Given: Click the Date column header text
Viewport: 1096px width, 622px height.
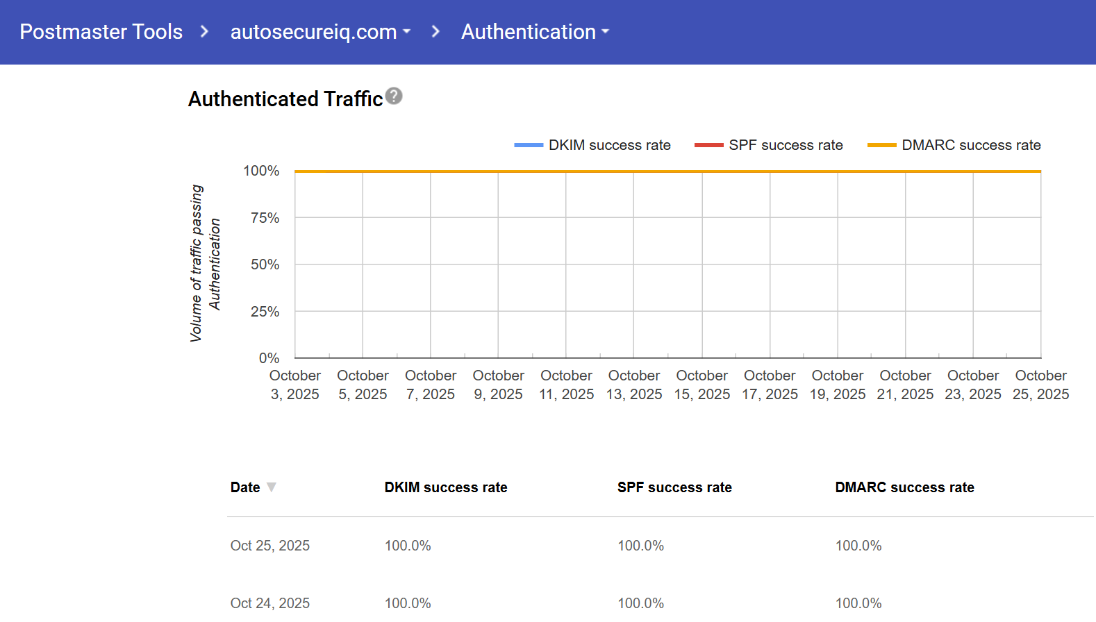Looking at the screenshot, I should (245, 487).
